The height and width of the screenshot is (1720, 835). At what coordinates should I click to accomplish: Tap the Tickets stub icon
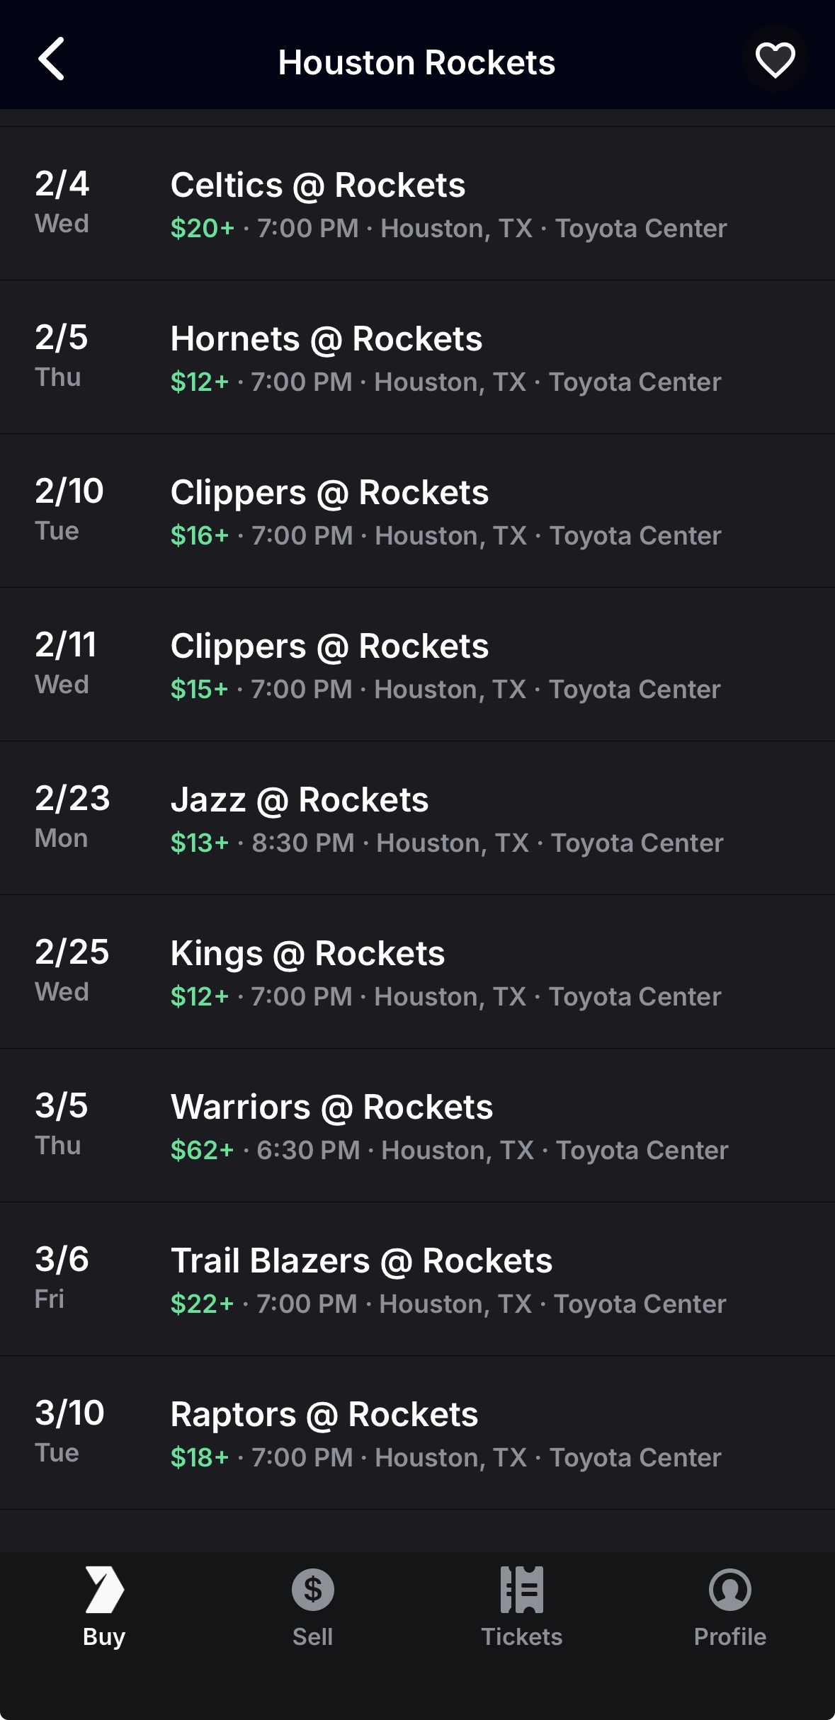pyautogui.click(x=521, y=1589)
